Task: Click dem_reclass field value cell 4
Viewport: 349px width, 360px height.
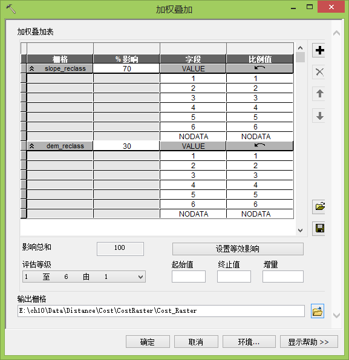Action: point(193,185)
